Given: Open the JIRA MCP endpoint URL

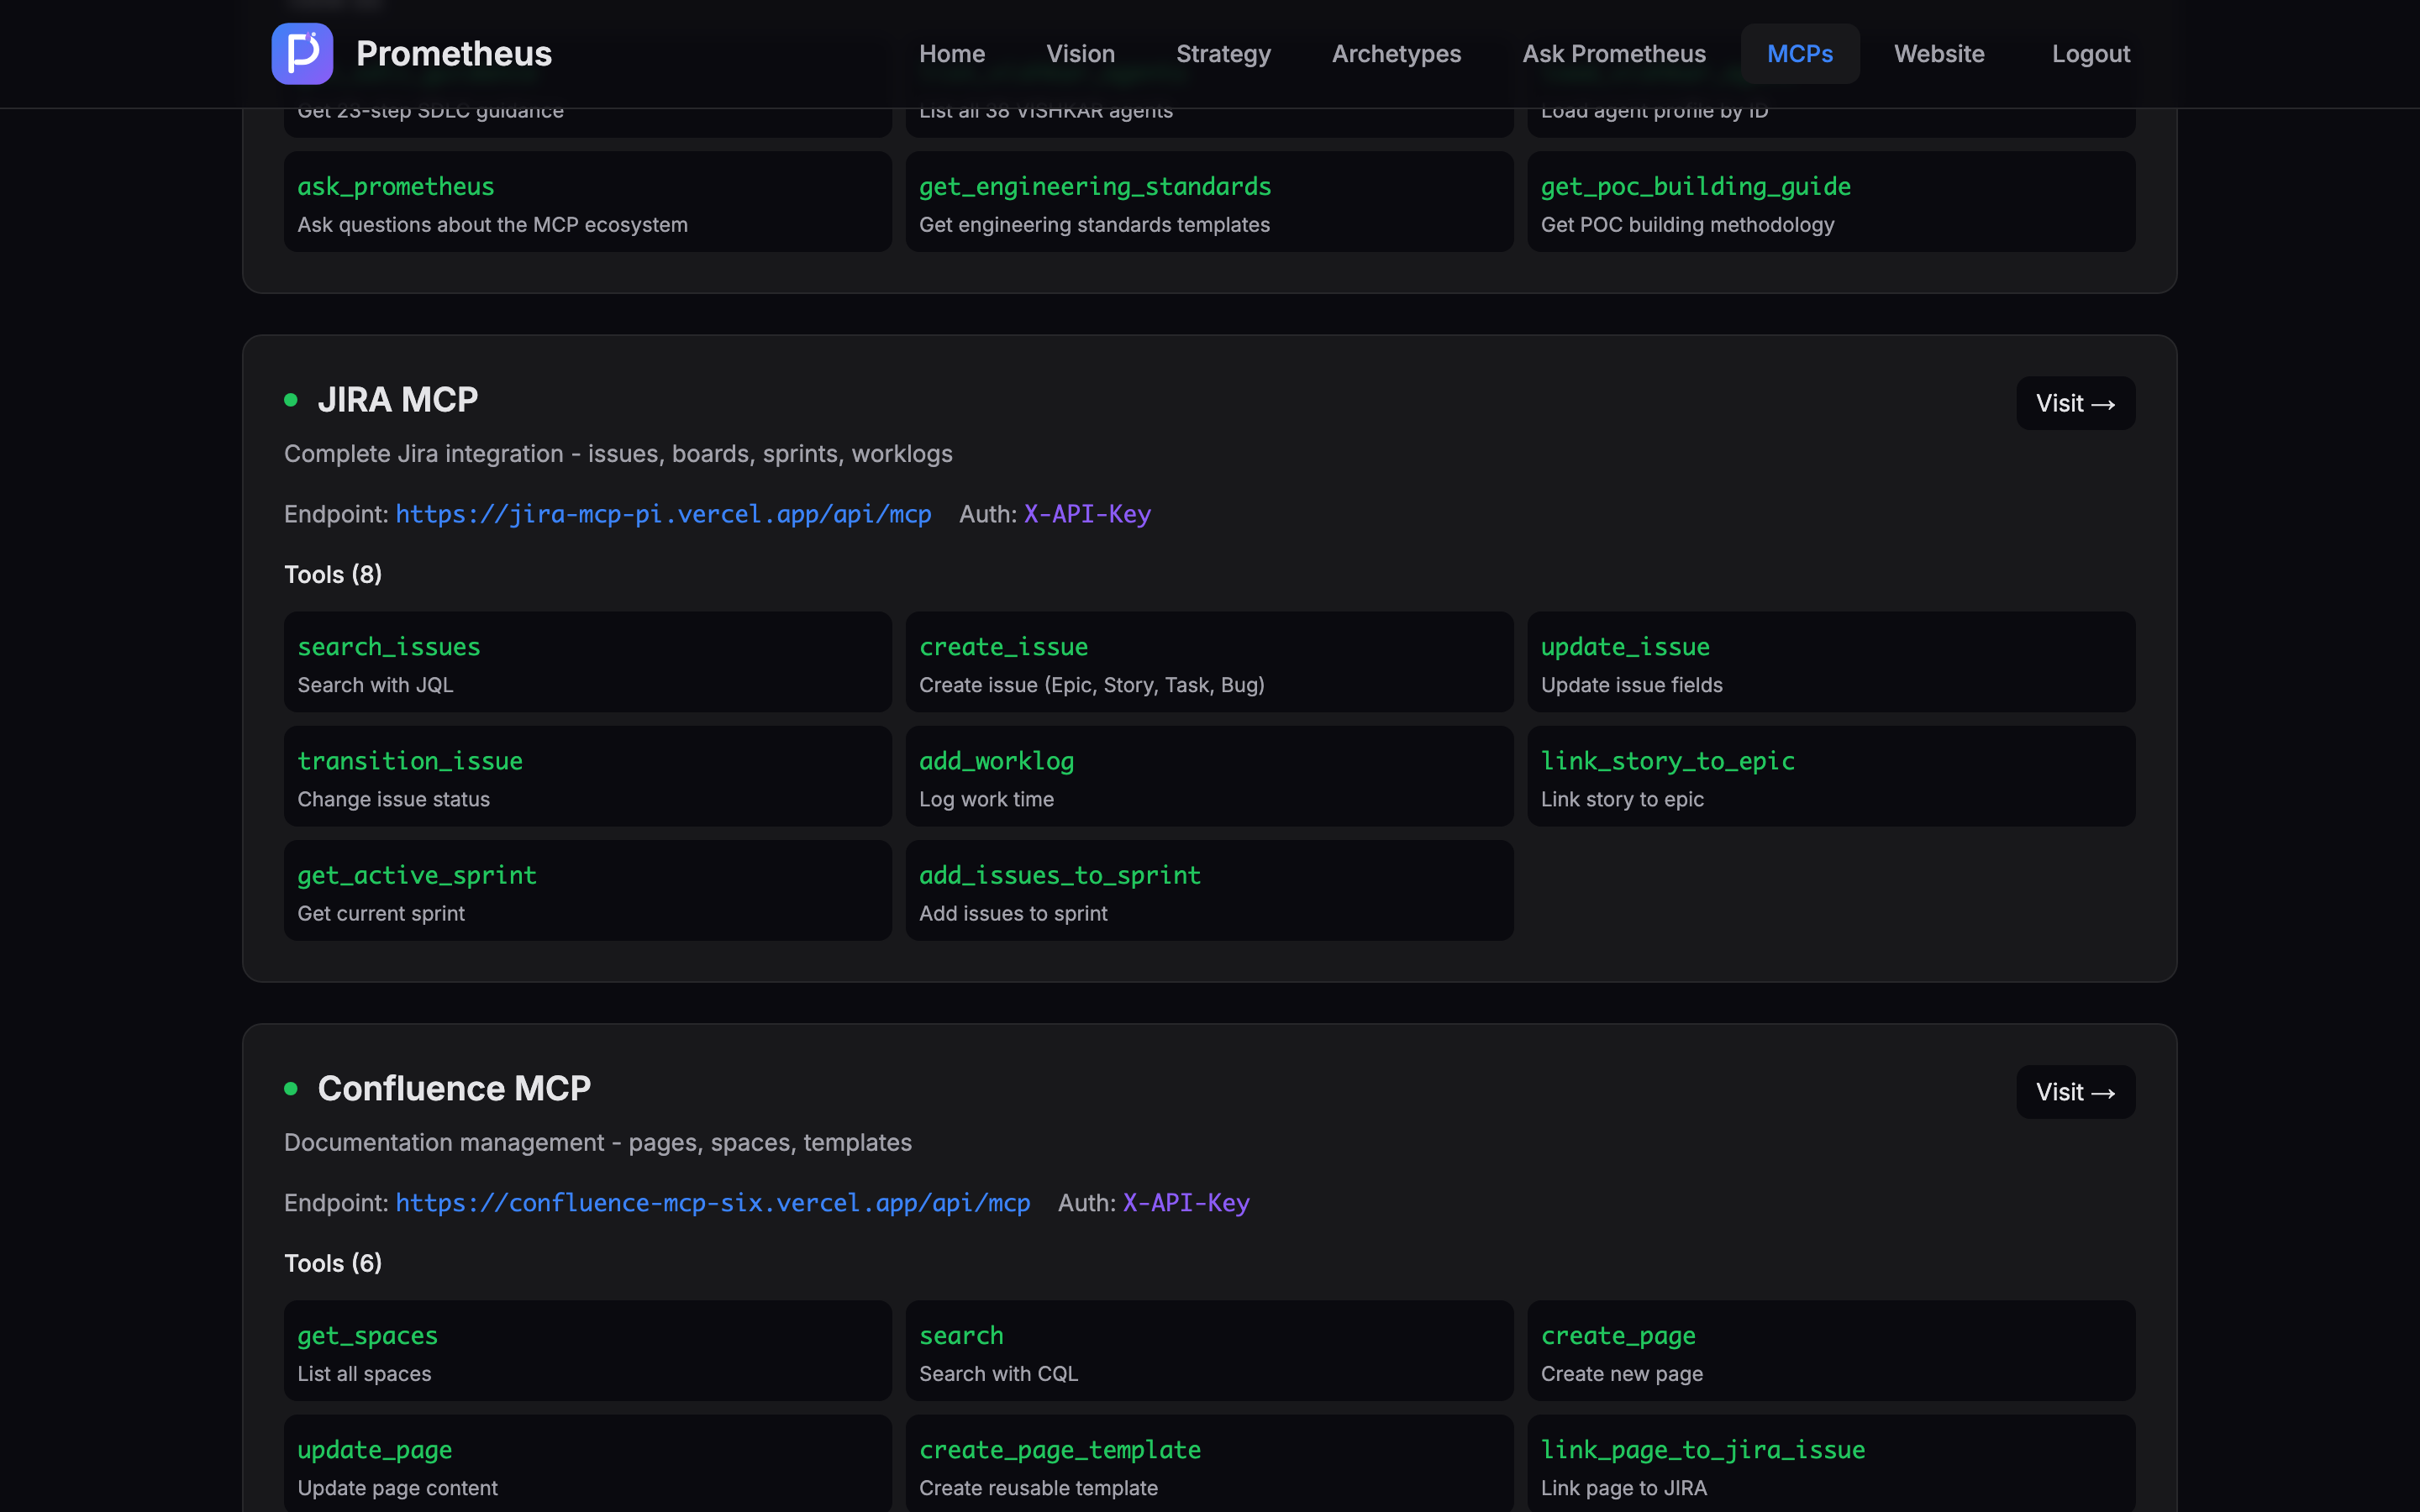Looking at the screenshot, I should point(663,514).
